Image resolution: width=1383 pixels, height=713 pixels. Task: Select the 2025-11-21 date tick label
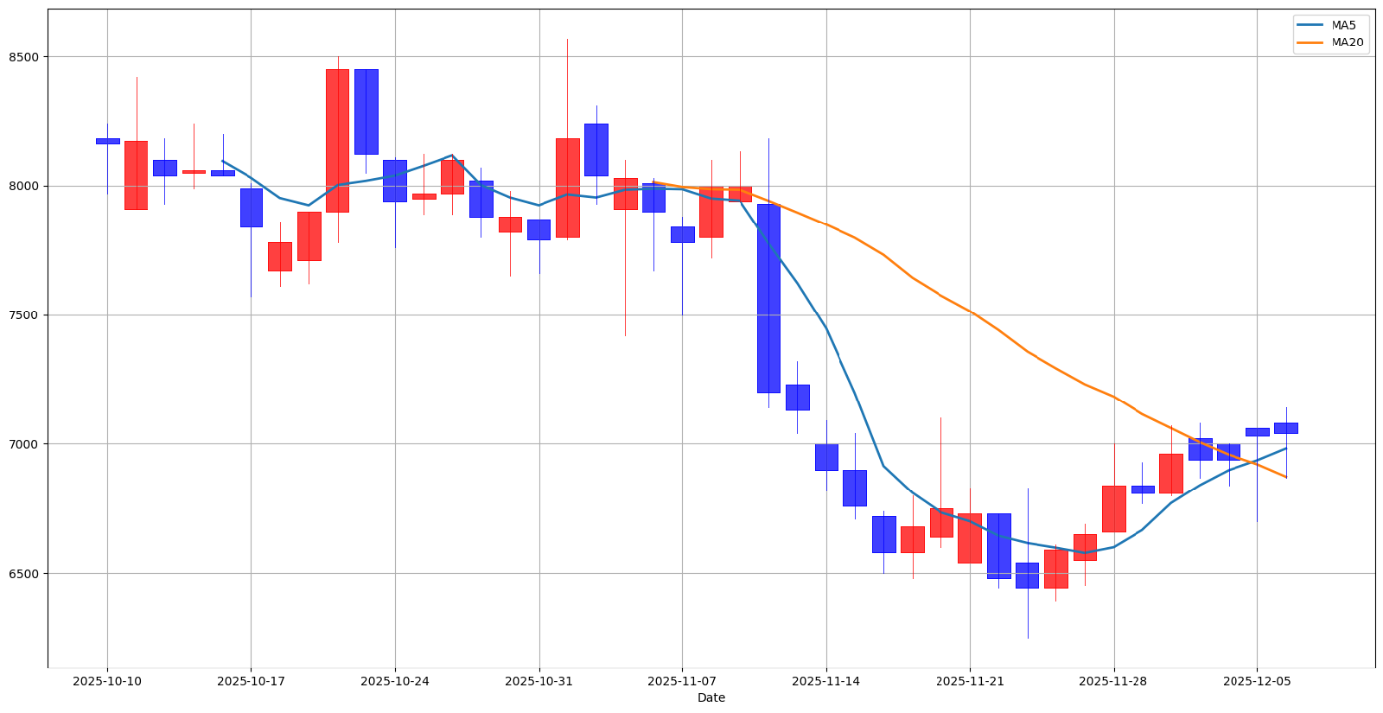click(x=970, y=681)
